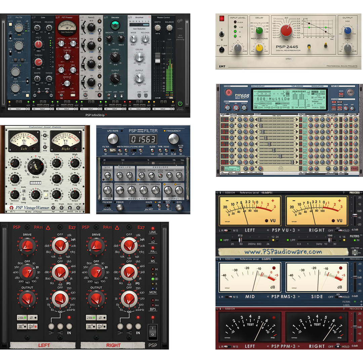Click left channel transformer icon button
This screenshot has height=363, width=363.
pos(22,326)
